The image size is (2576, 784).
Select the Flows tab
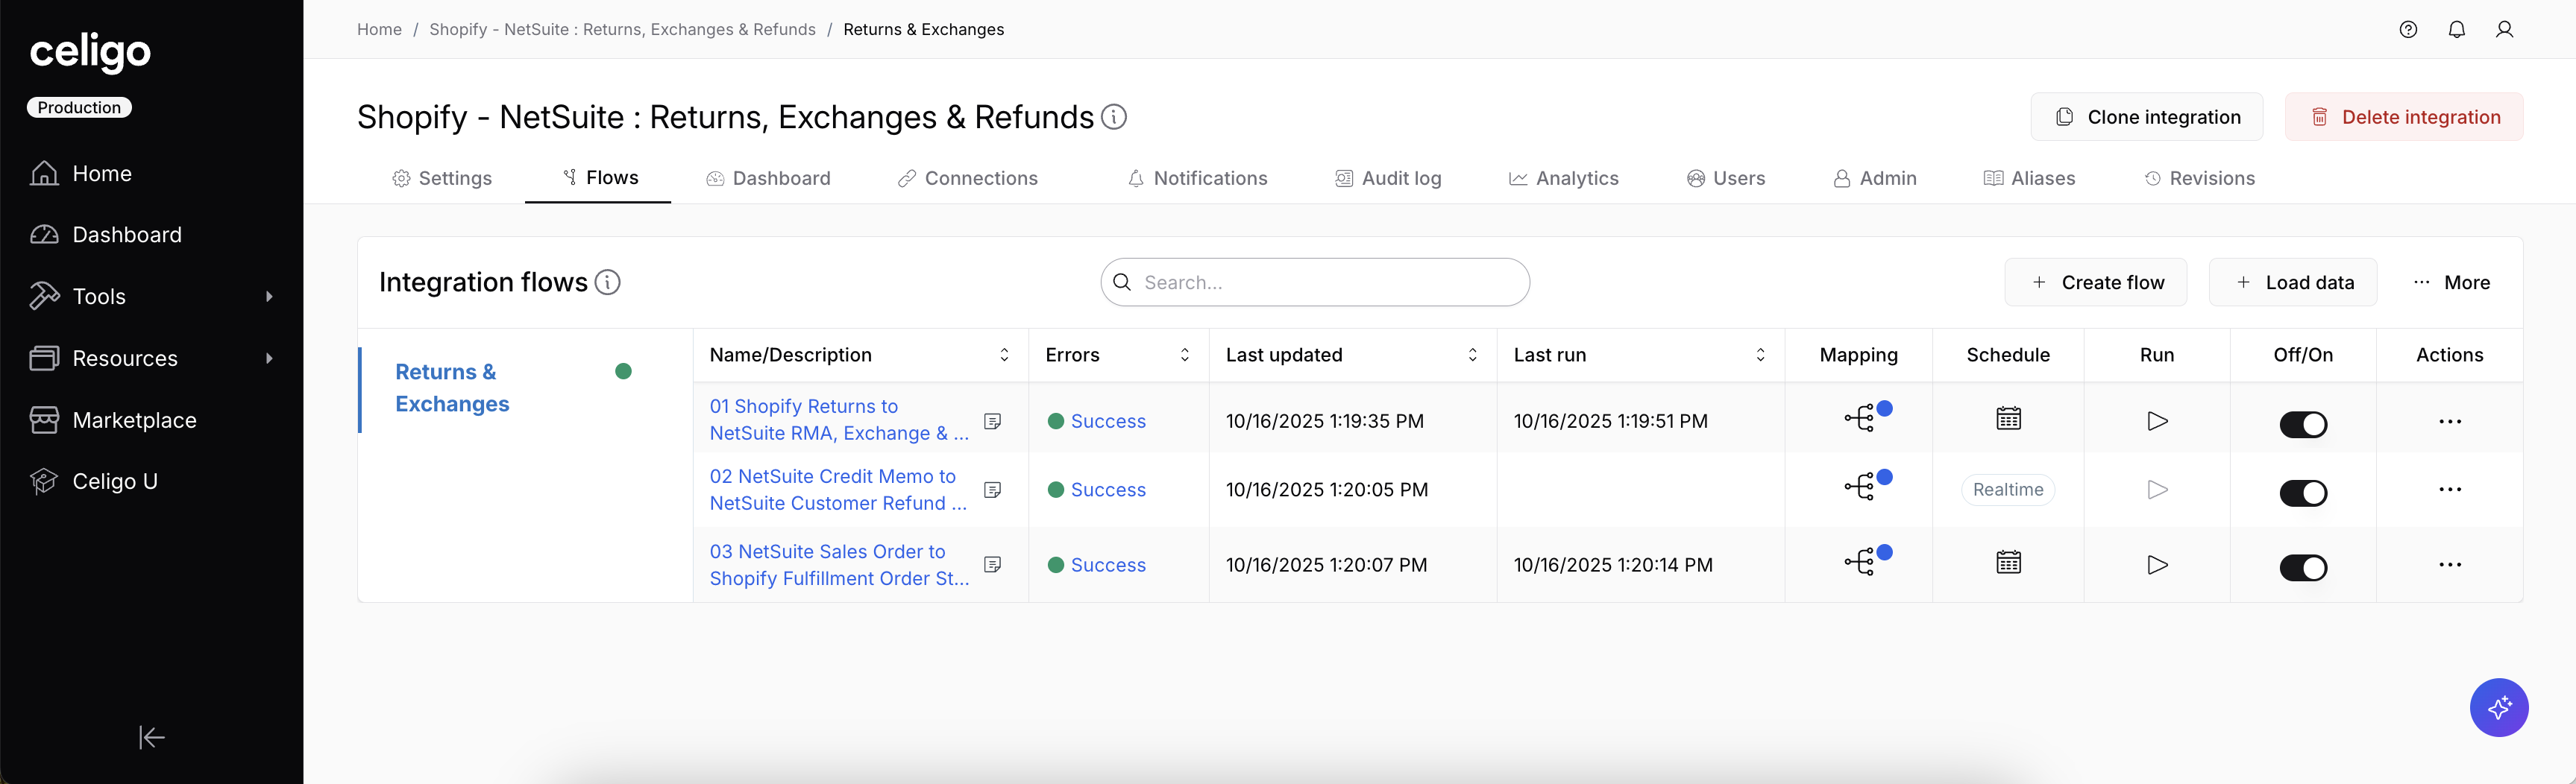tap(599, 178)
